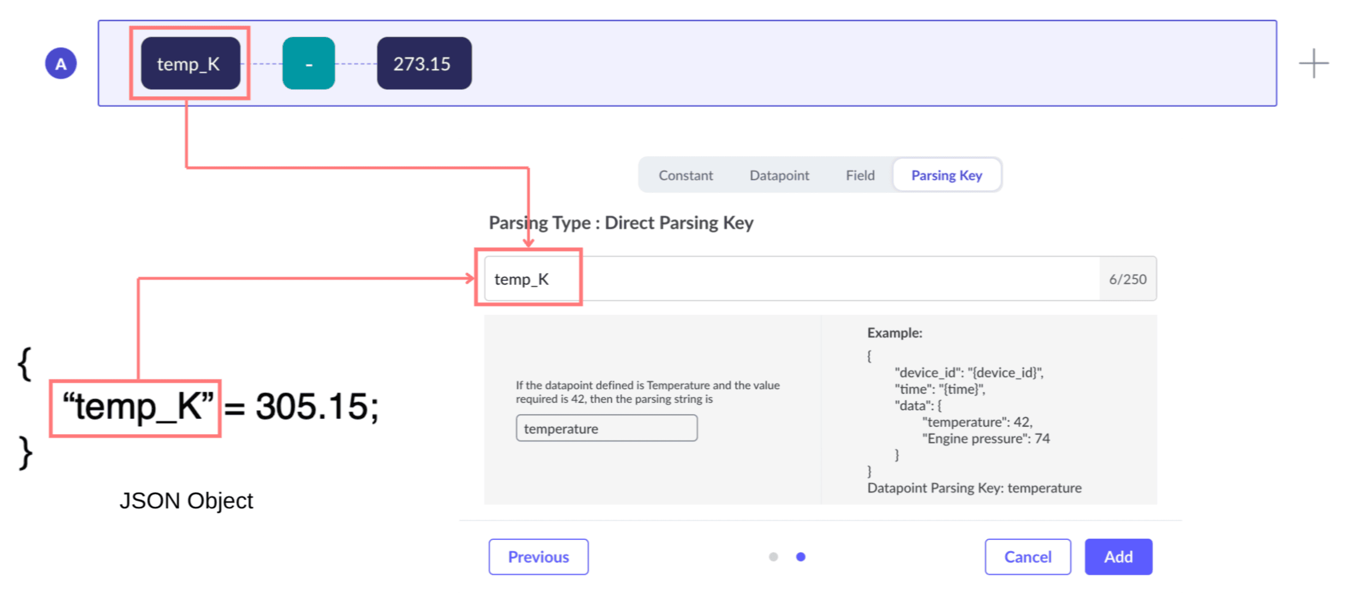Click the empty area of formula row A
The width and height of the screenshot is (1359, 598).
[x=856, y=63]
